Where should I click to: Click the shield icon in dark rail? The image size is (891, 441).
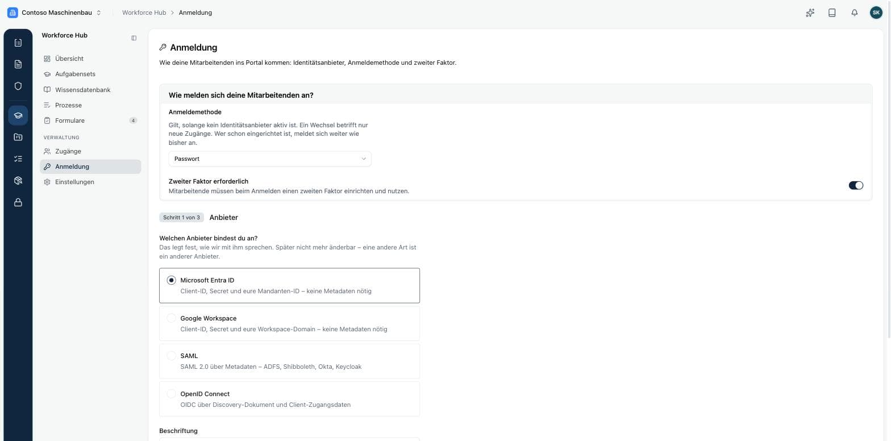[x=18, y=86]
